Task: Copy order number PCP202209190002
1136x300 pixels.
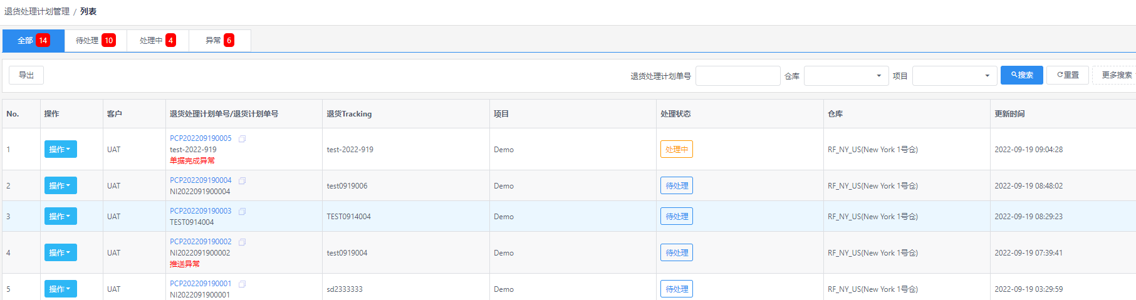Action: point(242,242)
